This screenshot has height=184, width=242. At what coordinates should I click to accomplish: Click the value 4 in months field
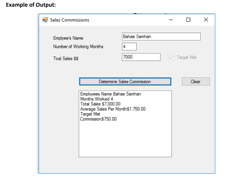coord(124,46)
